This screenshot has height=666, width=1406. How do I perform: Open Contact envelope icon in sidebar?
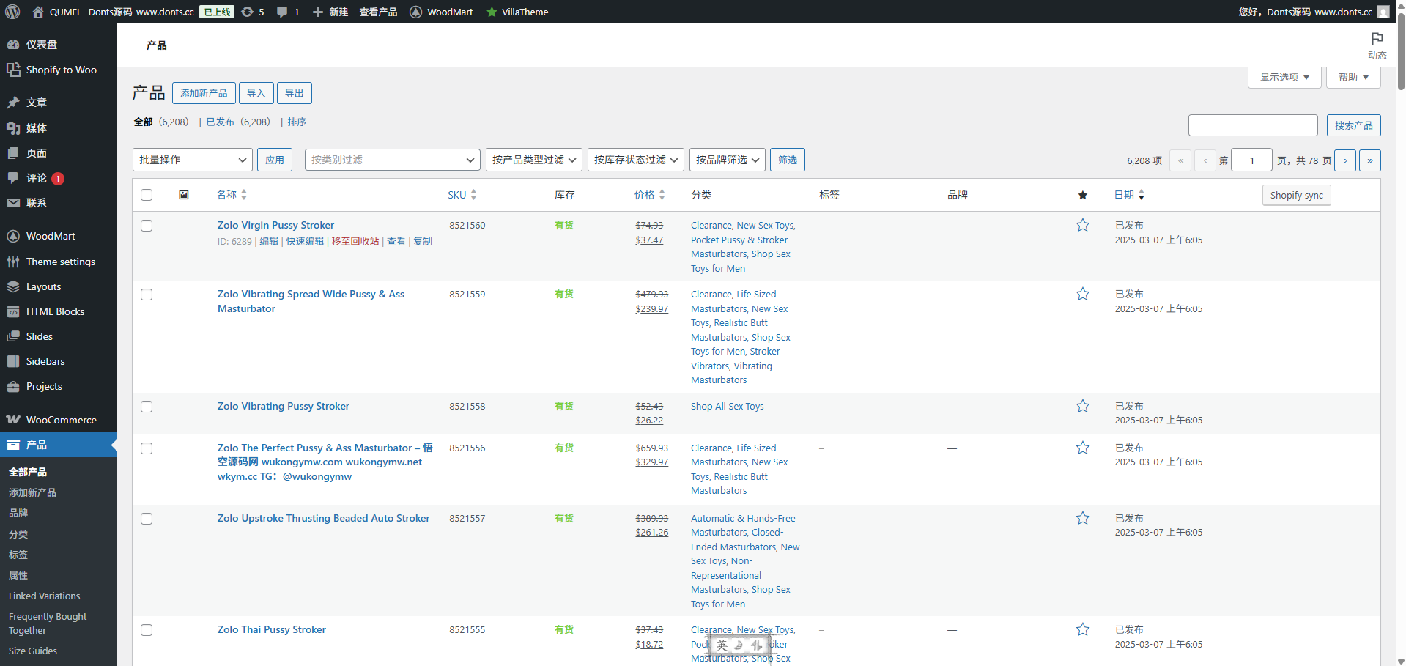tap(13, 203)
